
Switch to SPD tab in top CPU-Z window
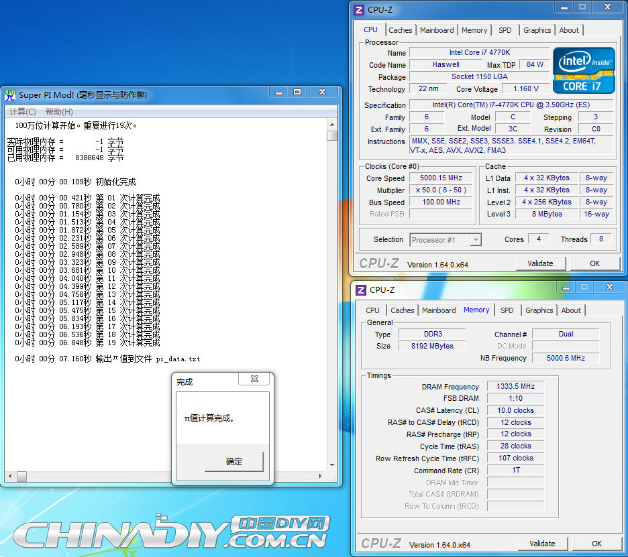[x=505, y=30]
